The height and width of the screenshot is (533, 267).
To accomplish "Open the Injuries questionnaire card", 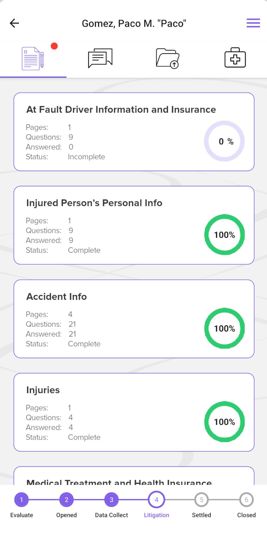I will tap(133, 412).
